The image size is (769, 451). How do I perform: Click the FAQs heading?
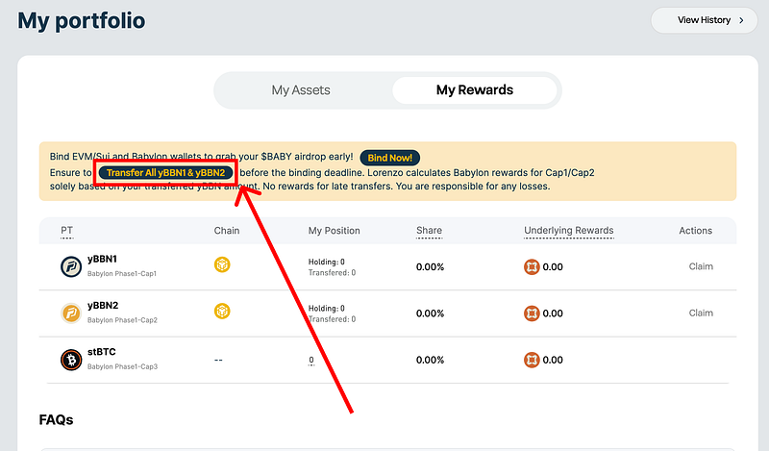[56, 420]
